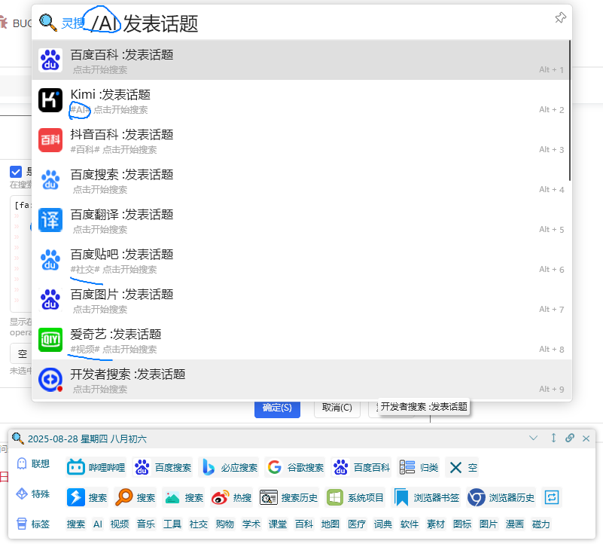
Task: Click the chain link icon in the panel header
Action: (570, 438)
